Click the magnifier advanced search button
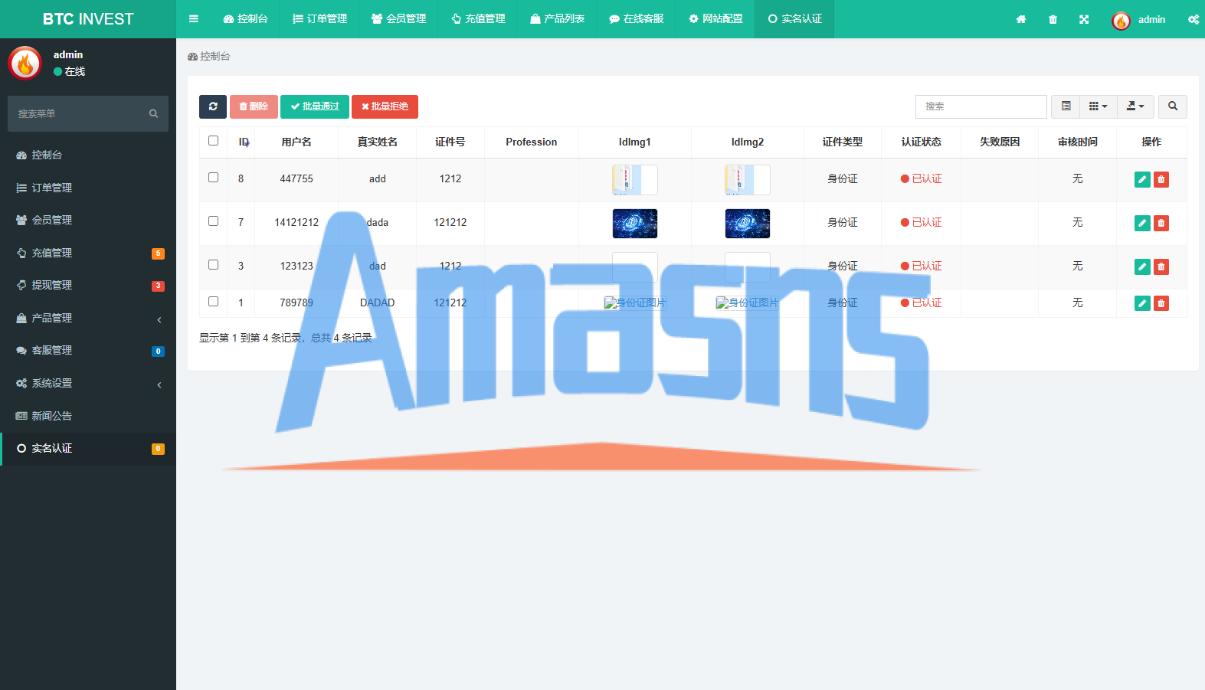This screenshot has height=690, width=1205. tap(1173, 106)
